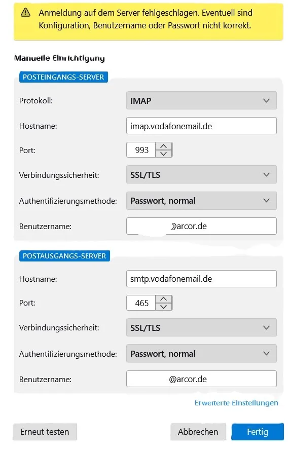The image size is (288, 451).
Task: Decrease the incoming server port with down arrow
Action: pyautogui.click(x=163, y=154)
